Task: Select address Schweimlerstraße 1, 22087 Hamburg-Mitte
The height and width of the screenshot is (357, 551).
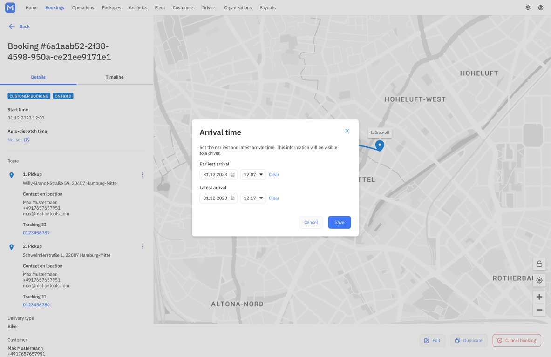Action: pos(67,255)
